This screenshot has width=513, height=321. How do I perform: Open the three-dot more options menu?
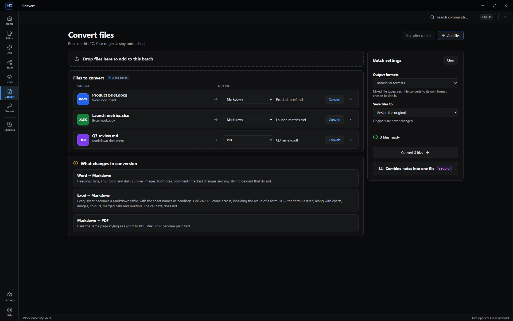[504, 17]
